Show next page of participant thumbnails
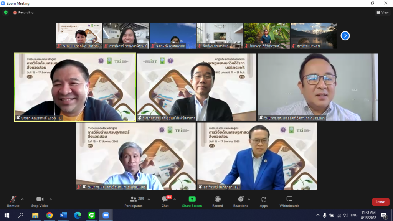The image size is (393, 221). pyautogui.click(x=345, y=36)
